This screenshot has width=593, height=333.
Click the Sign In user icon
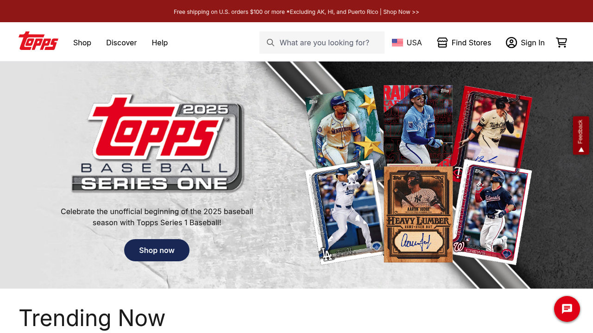tap(511, 43)
